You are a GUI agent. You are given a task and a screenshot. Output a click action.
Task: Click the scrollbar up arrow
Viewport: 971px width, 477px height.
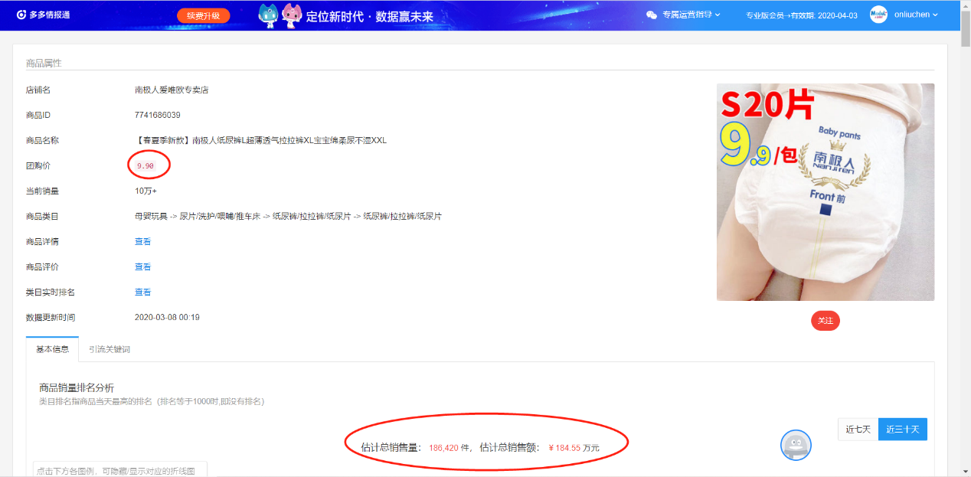(x=965, y=5)
